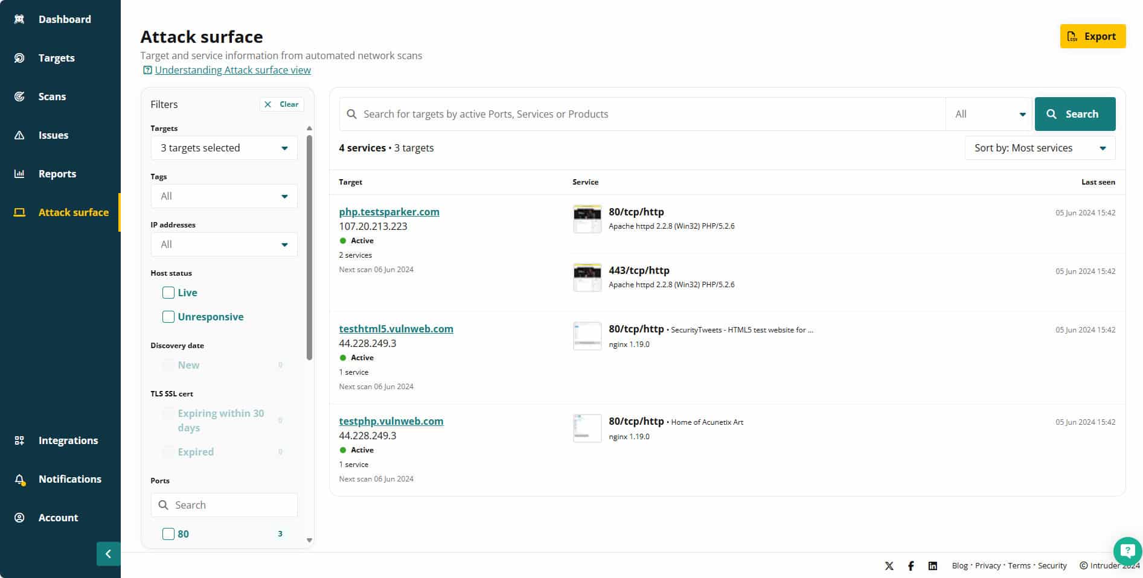Expand the 3 targets selected dropdown
Viewport: 1143px width, 578px height.
pyautogui.click(x=224, y=148)
